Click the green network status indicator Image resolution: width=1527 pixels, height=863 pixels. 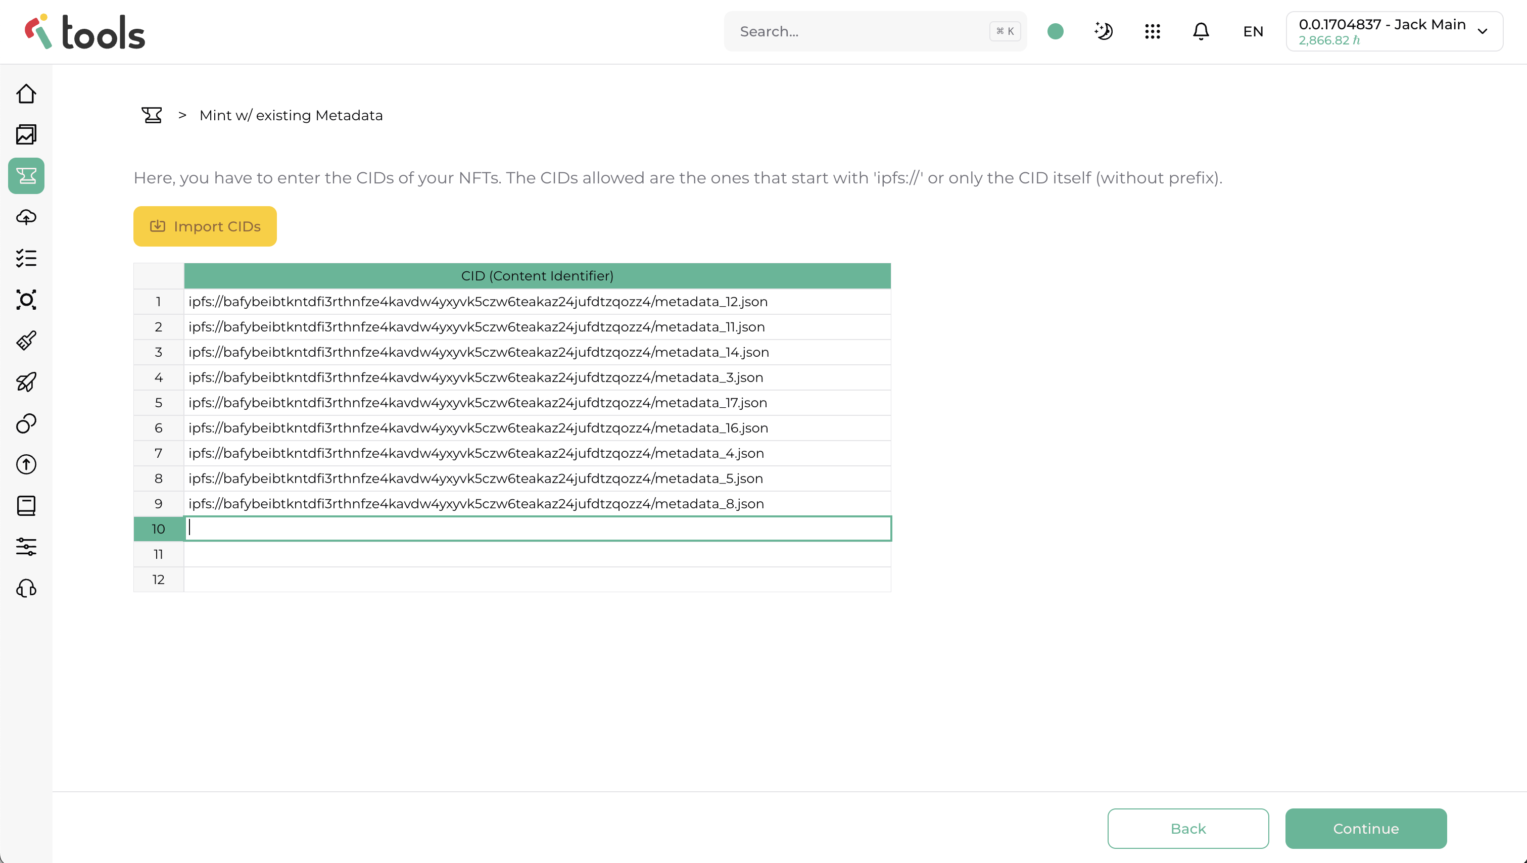click(x=1055, y=31)
